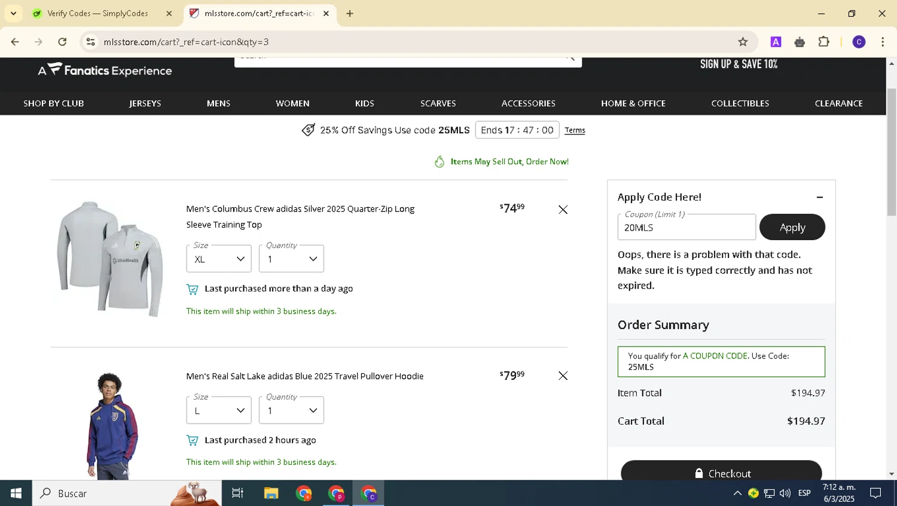Remove the Columbus Crew training top from cart
This screenshot has height=506, width=897.
coord(563,210)
